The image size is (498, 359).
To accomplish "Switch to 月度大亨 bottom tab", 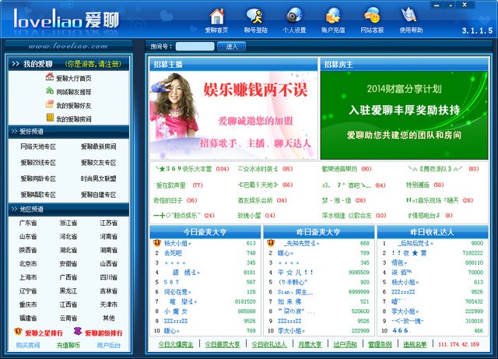I will point(310,344).
